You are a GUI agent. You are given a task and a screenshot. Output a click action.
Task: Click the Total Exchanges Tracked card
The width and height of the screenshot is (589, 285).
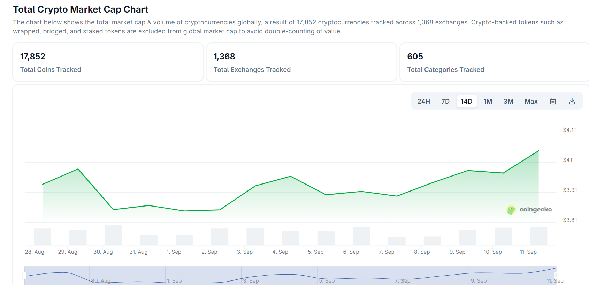[301, 62]
